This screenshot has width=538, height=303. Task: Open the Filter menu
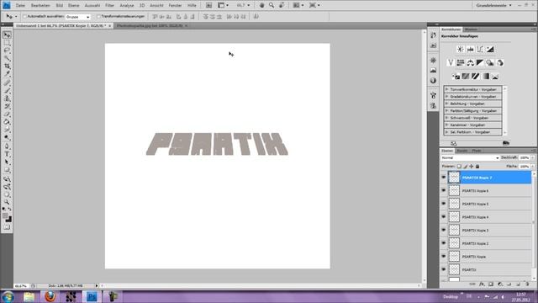(109, 6)
